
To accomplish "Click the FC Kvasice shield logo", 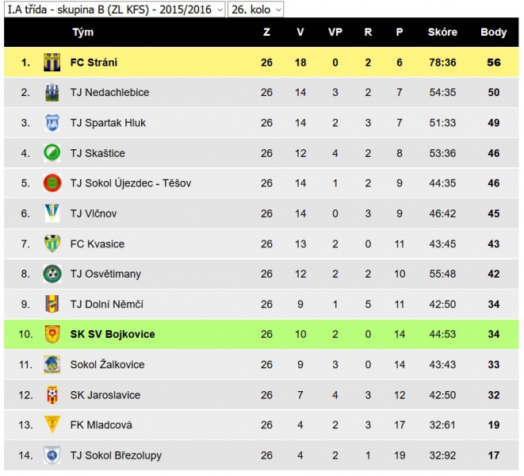I will tap(52, 244).
